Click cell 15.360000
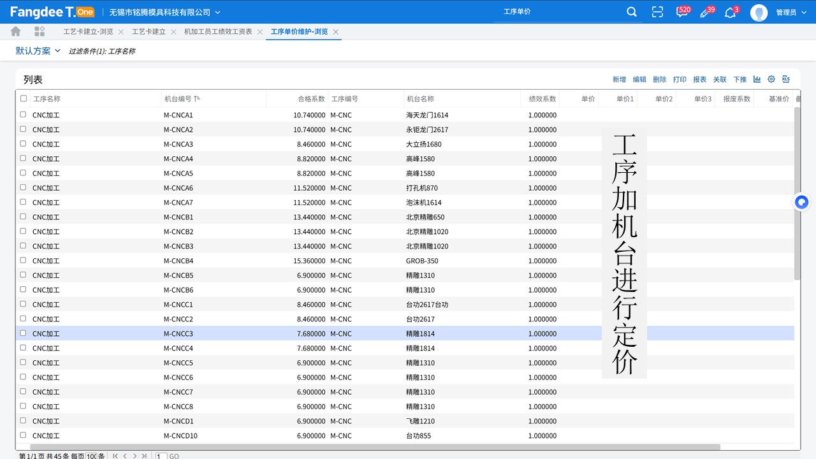Viewport: 816px width, 459px height. pyautogui.click(x=309, y=261)
